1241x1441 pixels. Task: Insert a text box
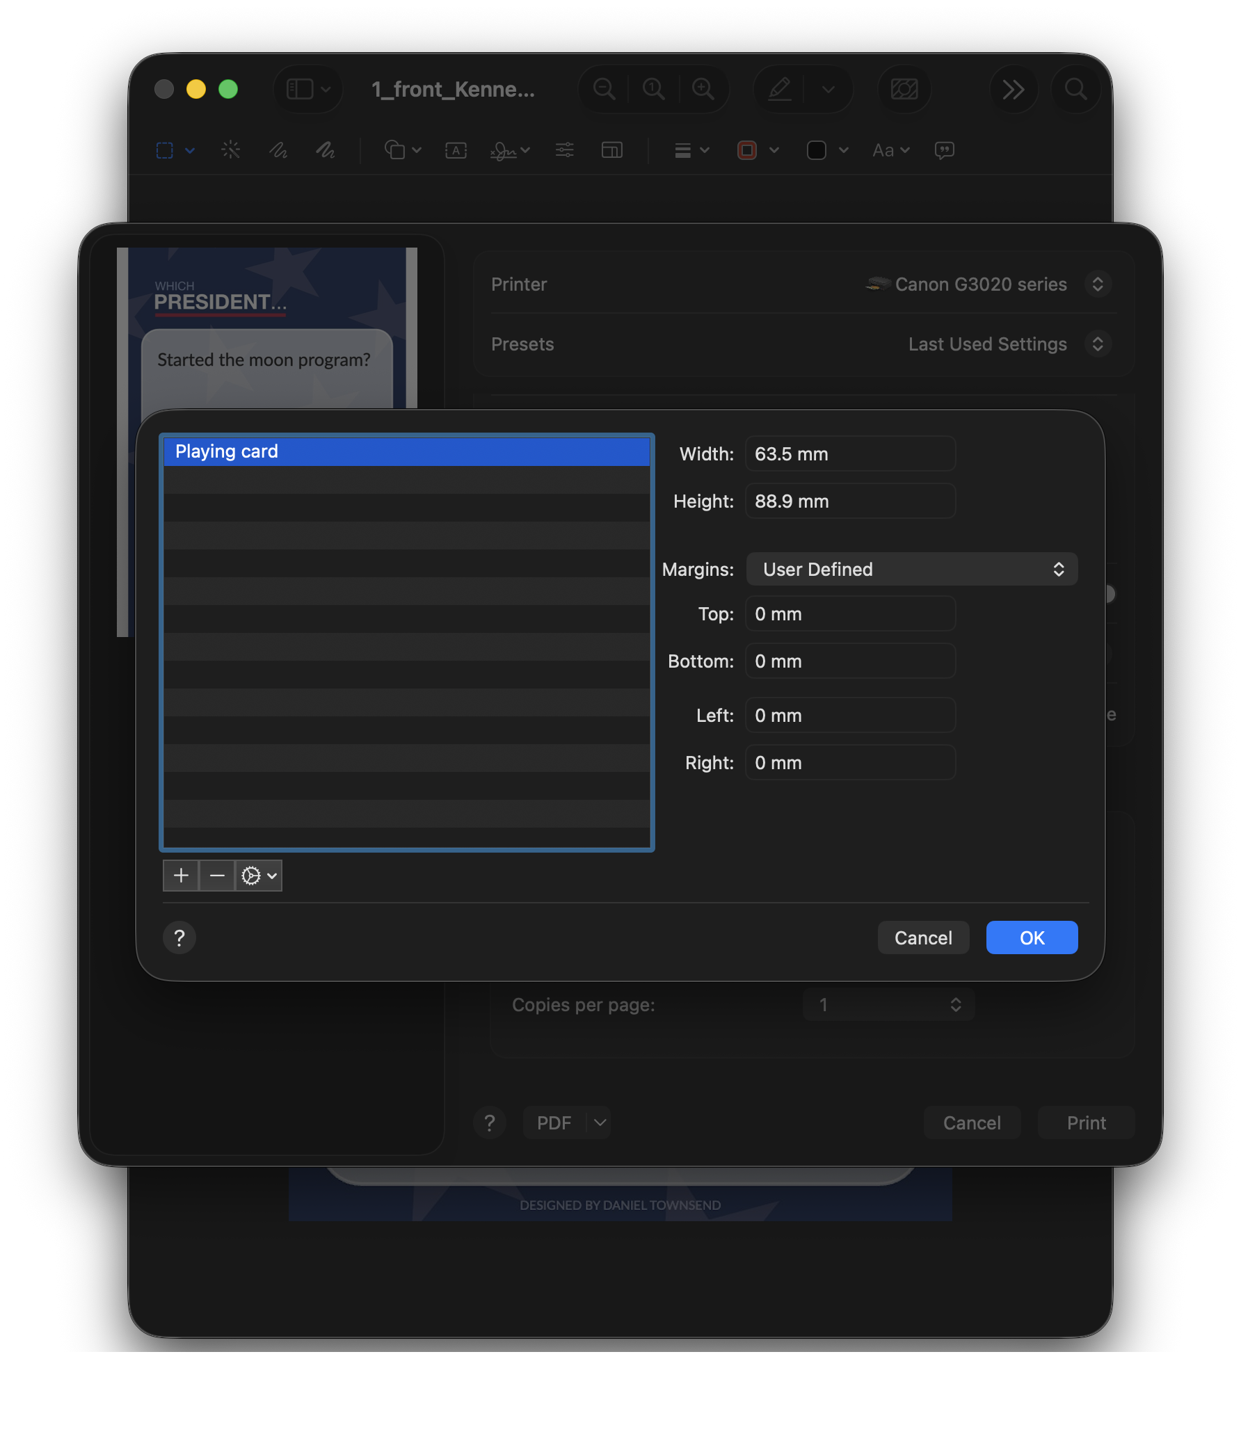[x=456, y=150]
